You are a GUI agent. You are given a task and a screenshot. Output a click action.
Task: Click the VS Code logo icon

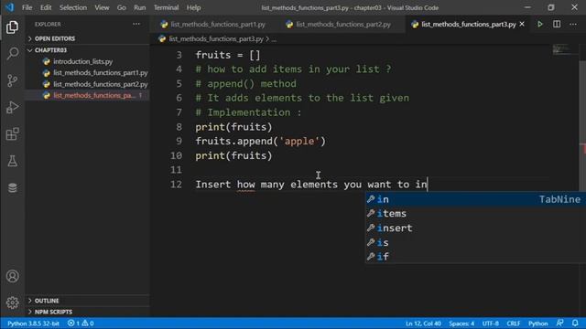[10, 7]
